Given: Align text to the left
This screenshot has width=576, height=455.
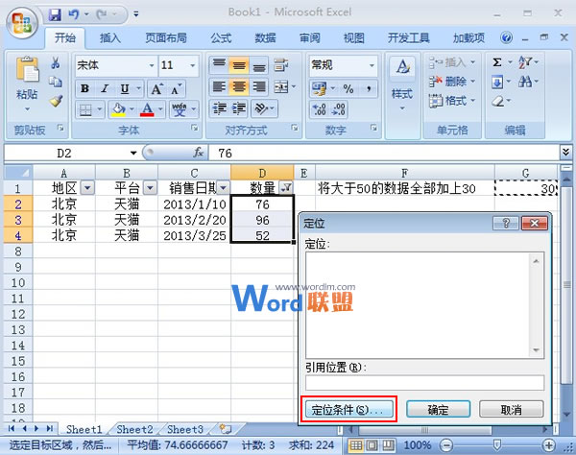Looking at the screenshot, I should click(x=219, y=86).
